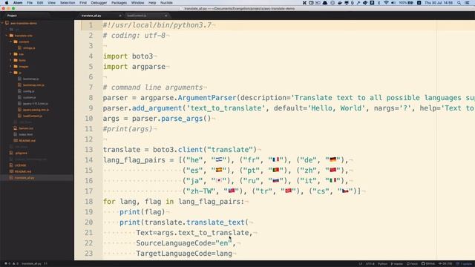Open loadContent.js in the project tree
Viewport: 475px width, 267px height.
[x=33, y=116]
